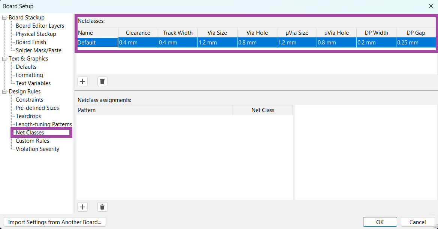Open the Teardrops settings page
The height and width of the screenshot is (229, 438).
click(28, 116)
